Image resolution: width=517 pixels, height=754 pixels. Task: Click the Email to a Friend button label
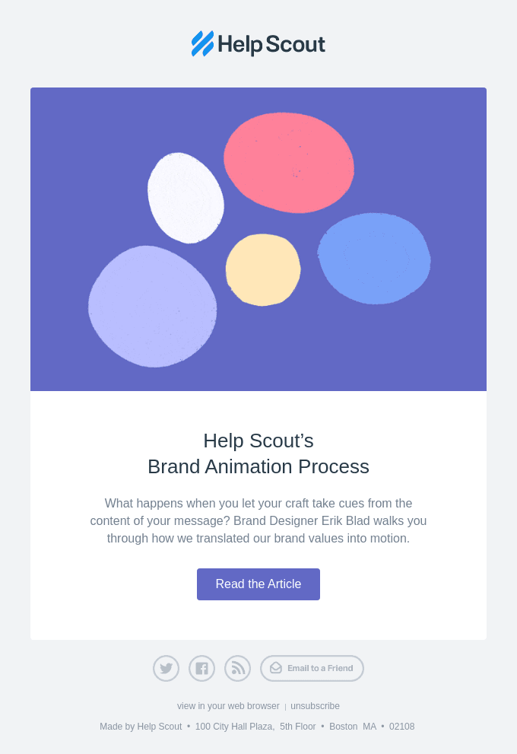click(x=320, y=669)
